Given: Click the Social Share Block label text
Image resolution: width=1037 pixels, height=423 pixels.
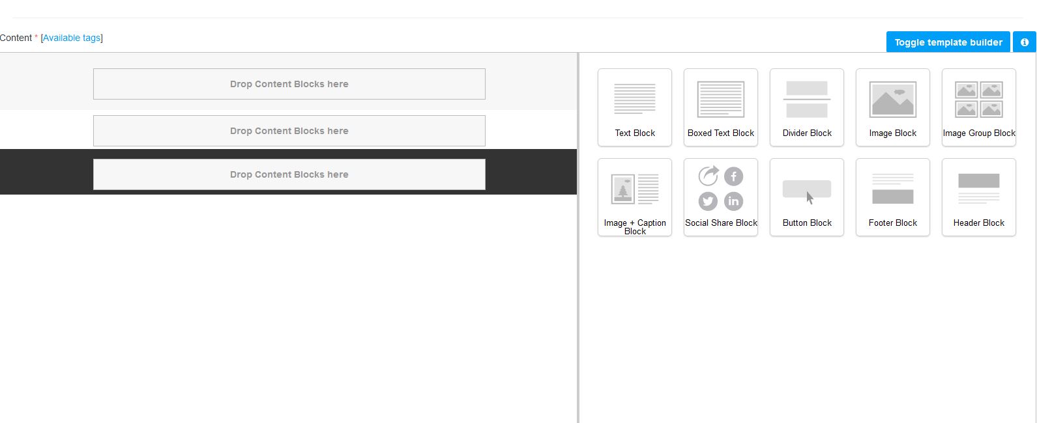Looking at the screenshot, I should click(720, 223).
